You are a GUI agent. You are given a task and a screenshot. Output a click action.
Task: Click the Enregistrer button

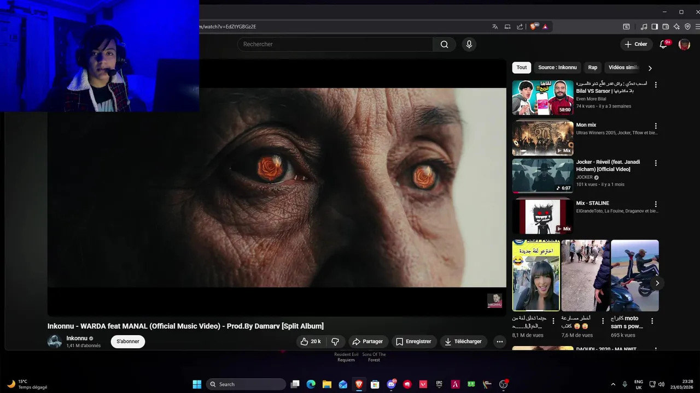coord(413,342)
